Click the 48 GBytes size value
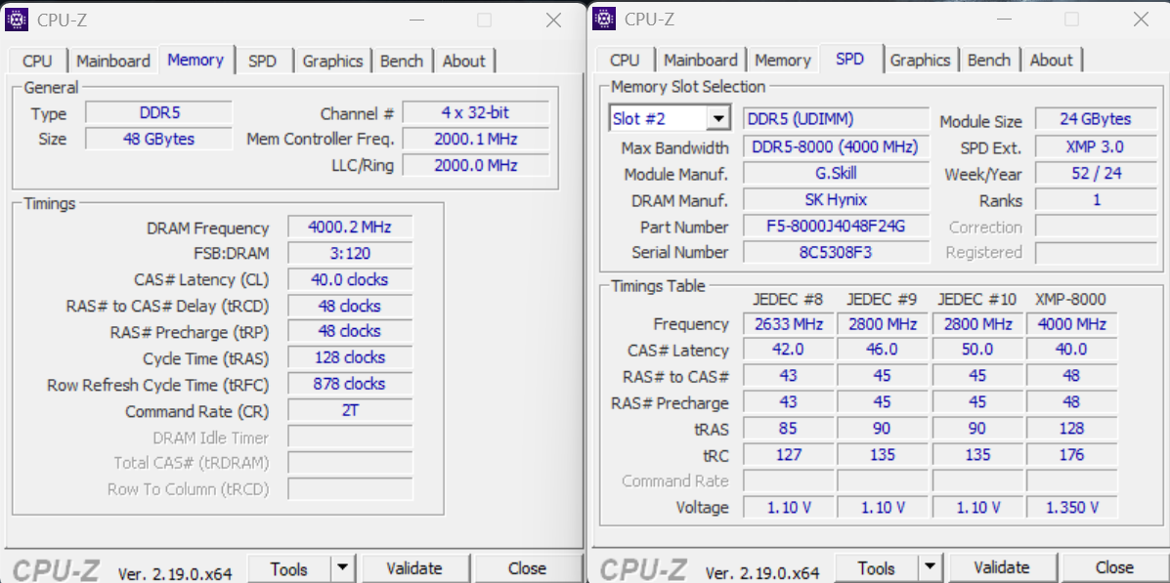 point(159,139)
